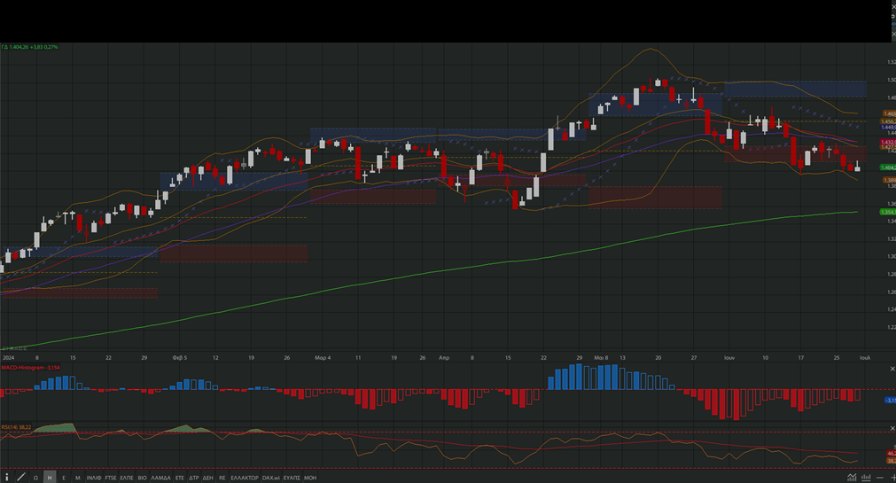Open the ΕΛΛΑΚΤΩΡ symbol shortcut
Screen dimensions: 896x483
[x=245, y=478]
